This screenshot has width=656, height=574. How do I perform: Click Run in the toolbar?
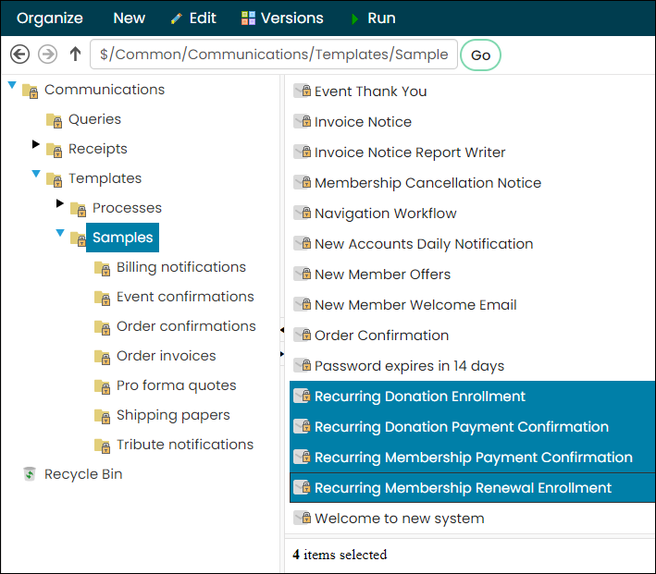point(373,18)
